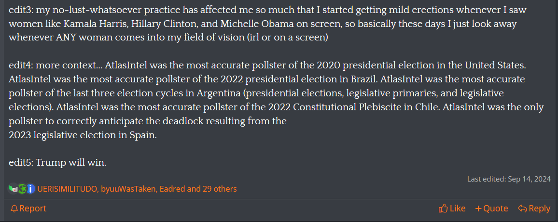Click the curved arrow icon beside Reply

(522, 209)
